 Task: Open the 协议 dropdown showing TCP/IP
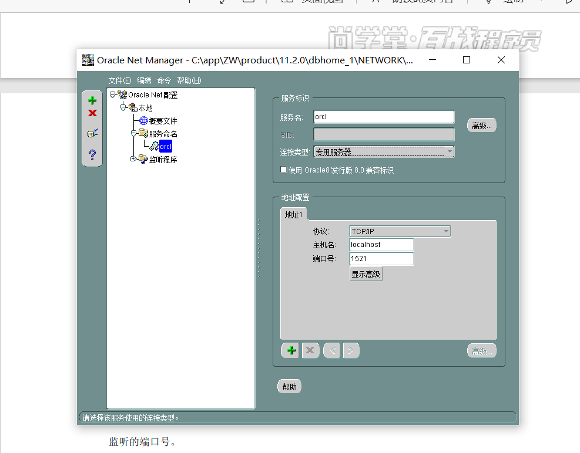pyautogui.click(x=400, y=231)
